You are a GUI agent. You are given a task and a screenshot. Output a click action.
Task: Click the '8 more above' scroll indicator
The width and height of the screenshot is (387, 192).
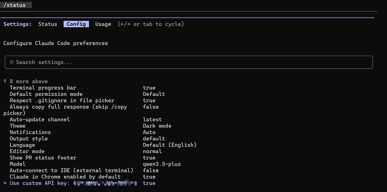pos(26,81)
